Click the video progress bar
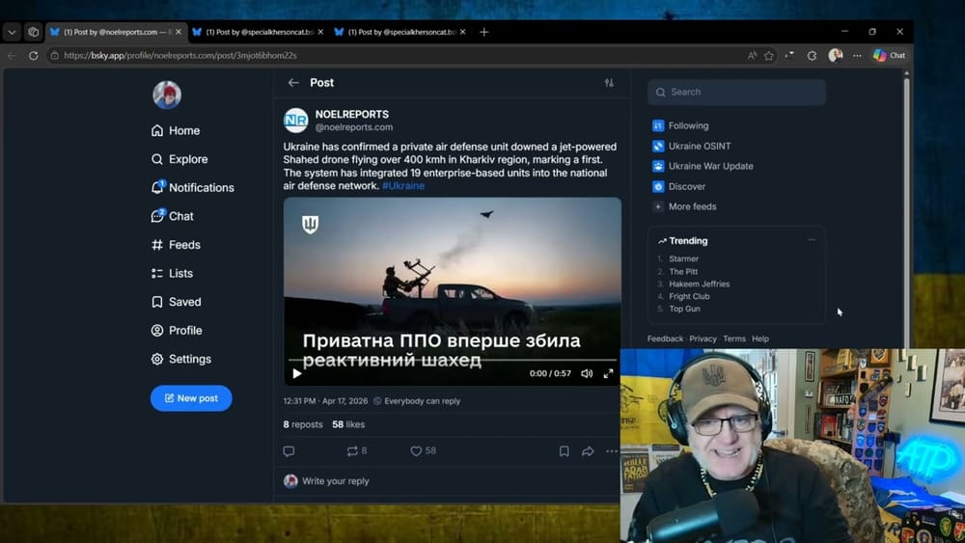Screen dimensions: 965x543 (454, 361)
